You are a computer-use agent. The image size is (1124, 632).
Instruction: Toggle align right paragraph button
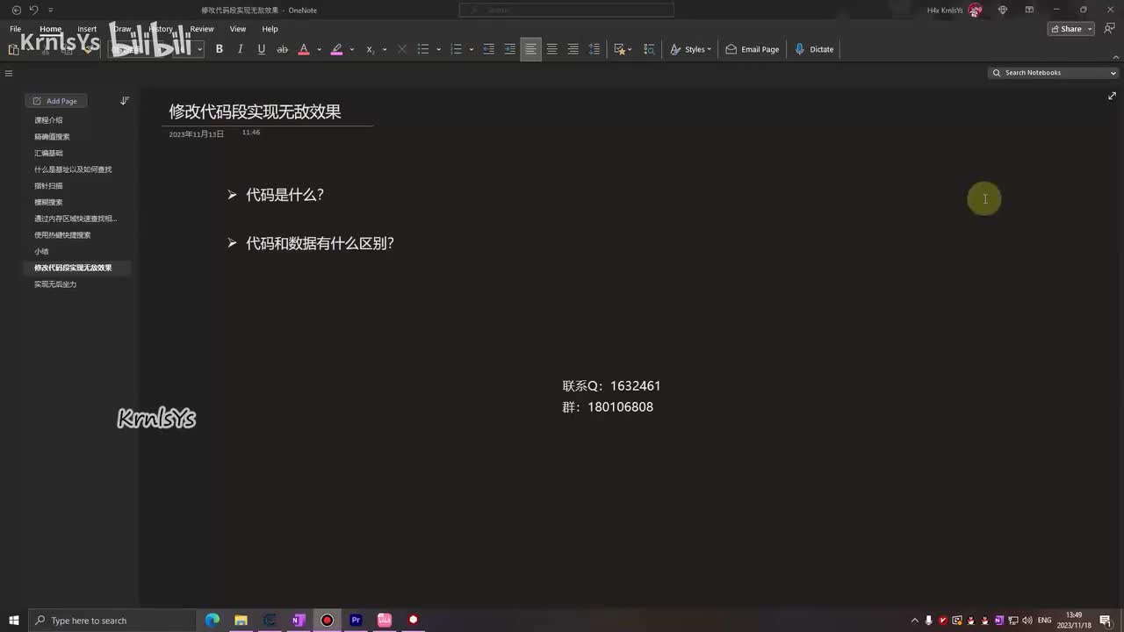click(x=573, y=49)
